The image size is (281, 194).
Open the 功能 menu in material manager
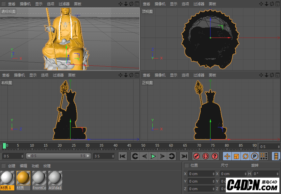tap(35, 166)
